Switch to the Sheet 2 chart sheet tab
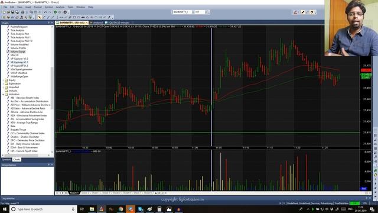The width and height of the screenshot is (378, 213). click(x=85, y=193)
